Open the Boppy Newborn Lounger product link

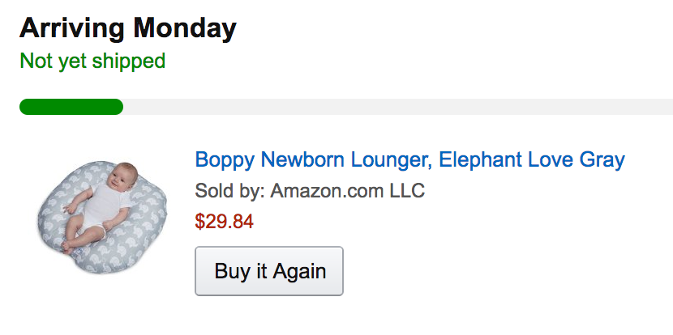409,159
